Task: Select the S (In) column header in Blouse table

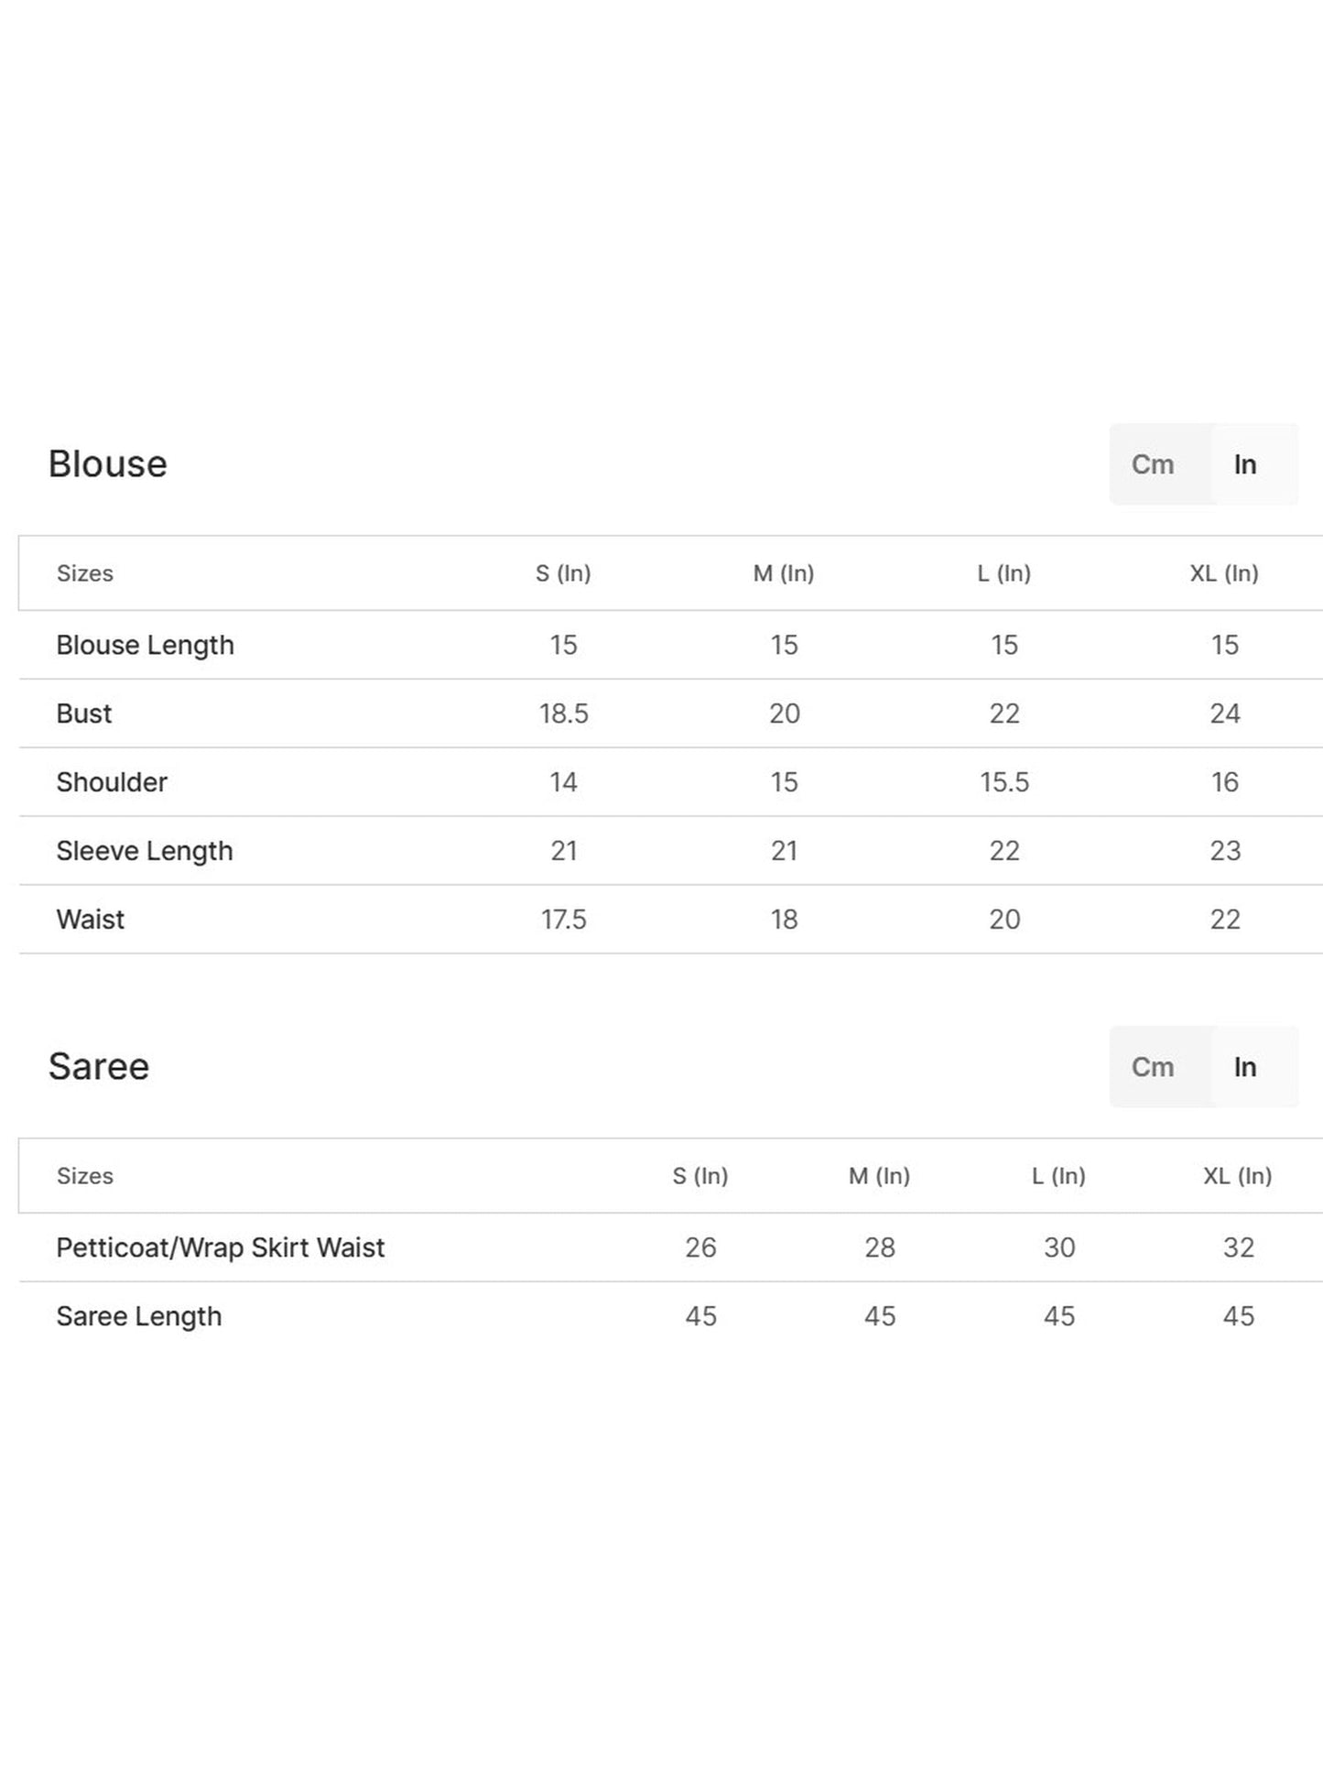Action: coord(563,573)
